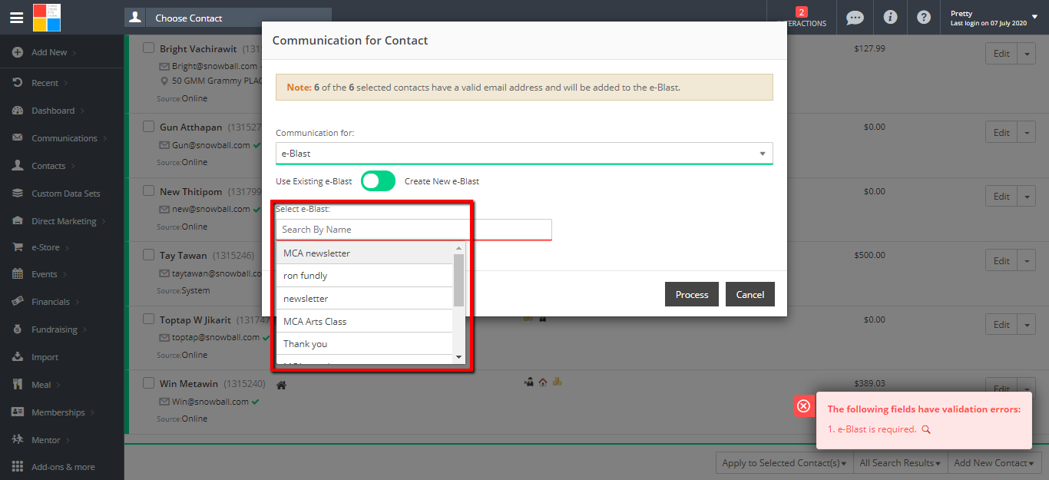Click the Cancel button

750,295
